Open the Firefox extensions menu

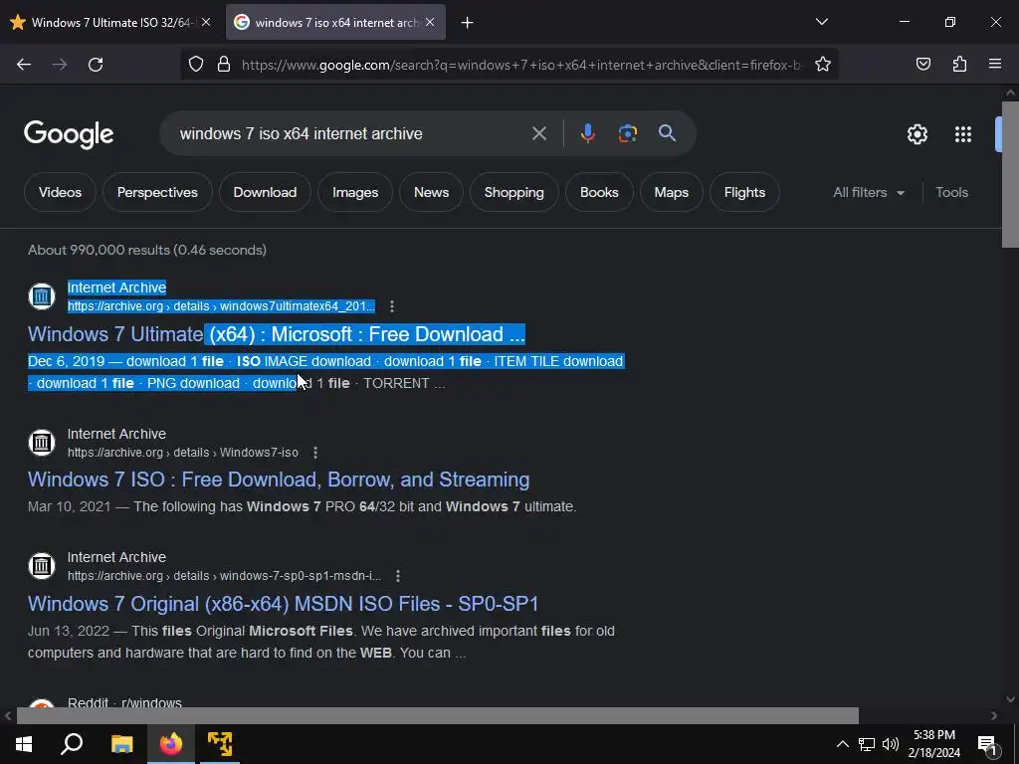(959, 65)
